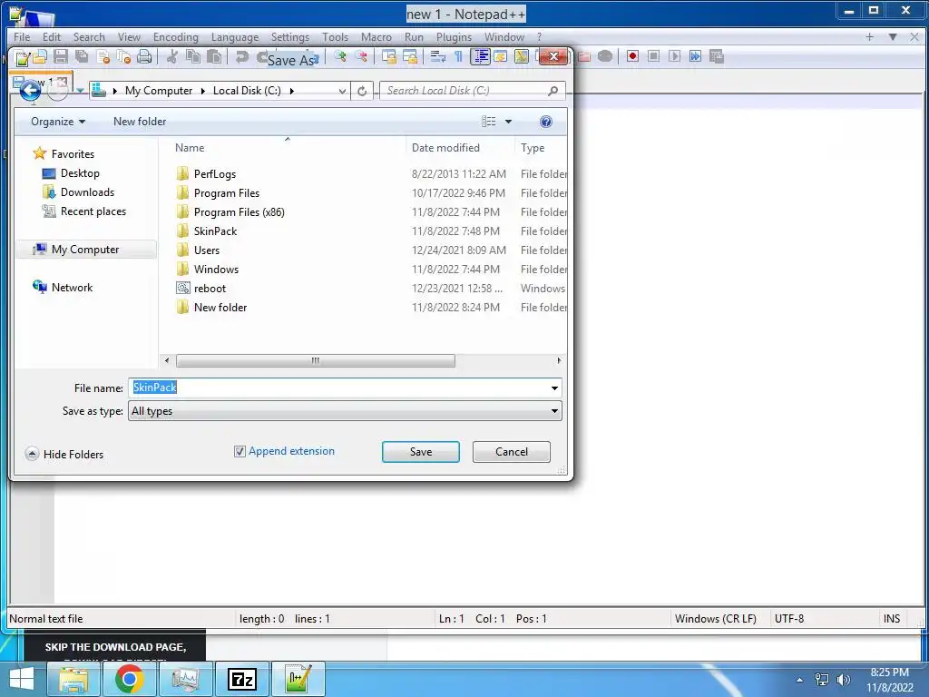Image resolution: width=929 pixels, height=697 pixels.
Task: Open the Help question-mark icon in the dialog
Action: [545, 122]
